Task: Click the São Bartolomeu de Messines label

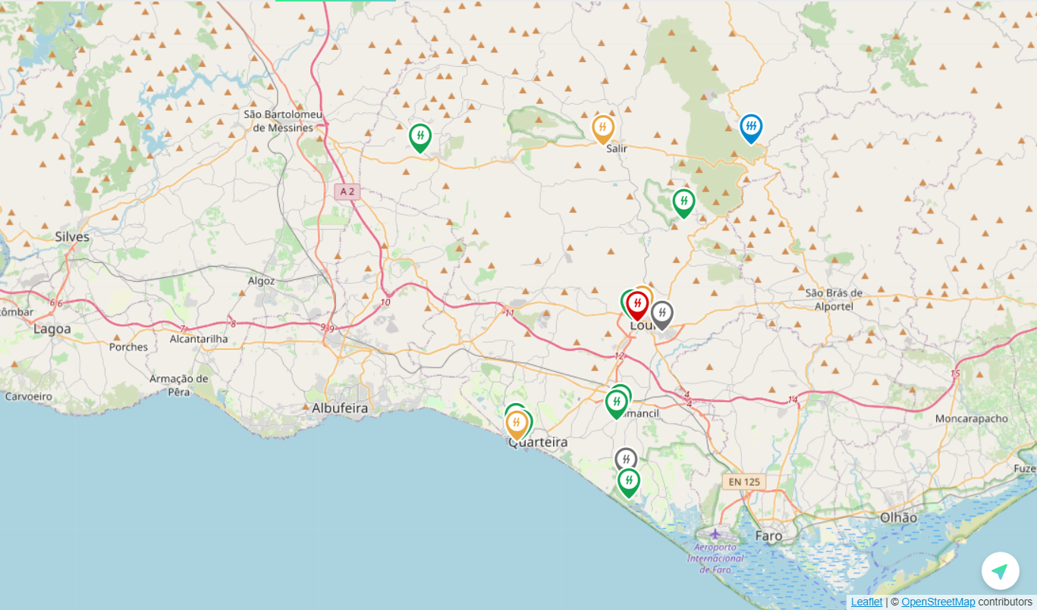Action: click(283, 120)
